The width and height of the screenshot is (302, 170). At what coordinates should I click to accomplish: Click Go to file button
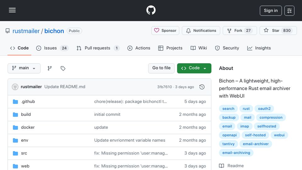pyautogui.click(x=161, y=68)
